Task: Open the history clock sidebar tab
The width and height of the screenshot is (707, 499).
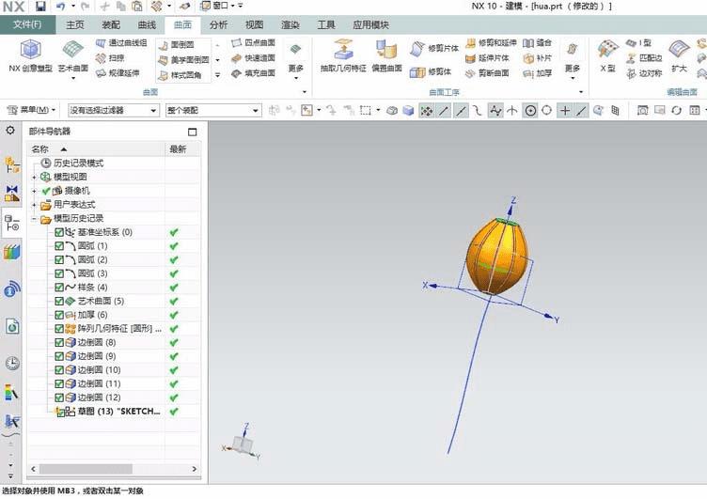Action: coord(12,363)
